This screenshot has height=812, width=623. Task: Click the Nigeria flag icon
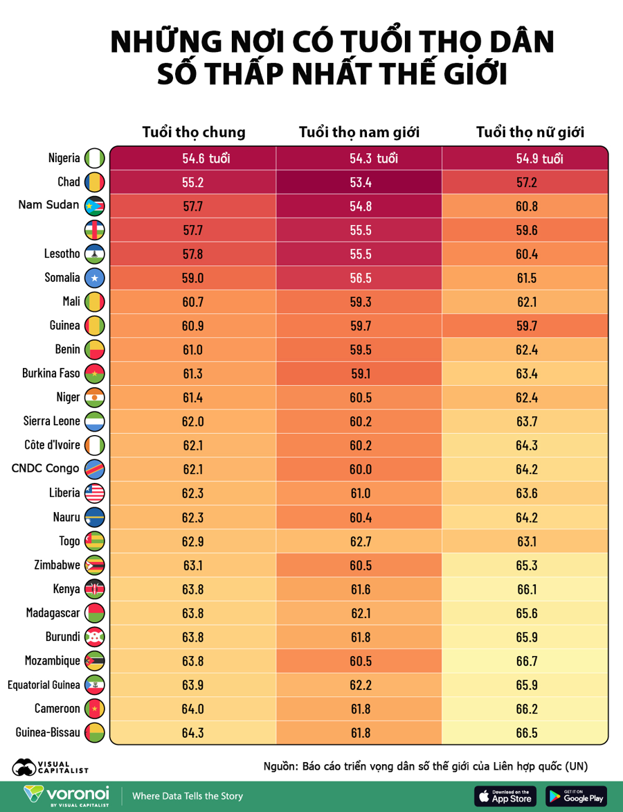[x=95, y=159]
